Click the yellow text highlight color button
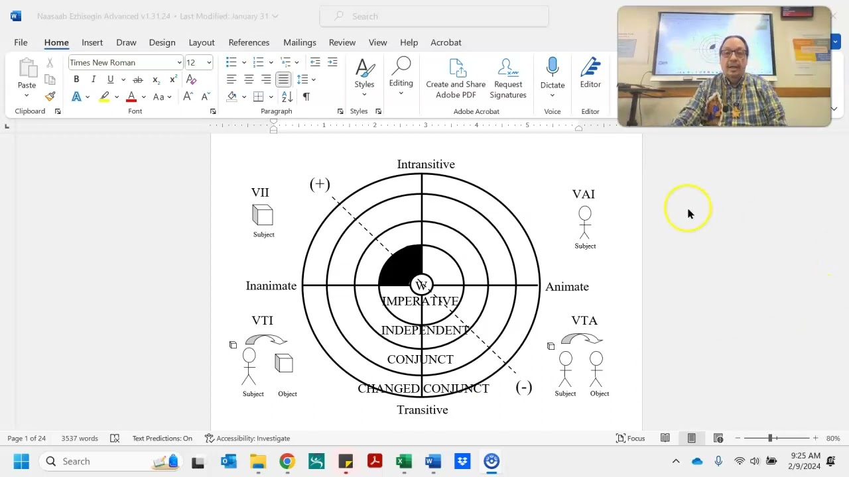This screenshot has height=477, width=849. (104, 97)
